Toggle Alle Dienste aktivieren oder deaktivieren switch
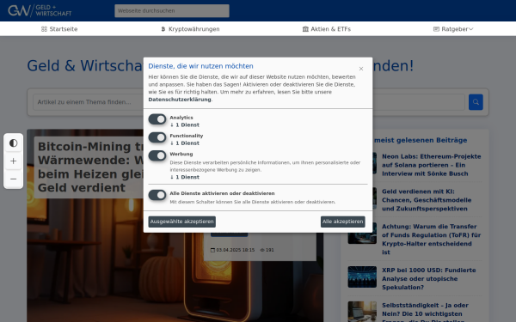The height and width of the screenshot is (322, 516). [x=157, y=195]
